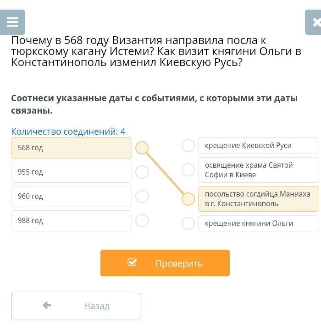Click the 988 год date box
321x334 pixels.
click(x=71, y=221)
